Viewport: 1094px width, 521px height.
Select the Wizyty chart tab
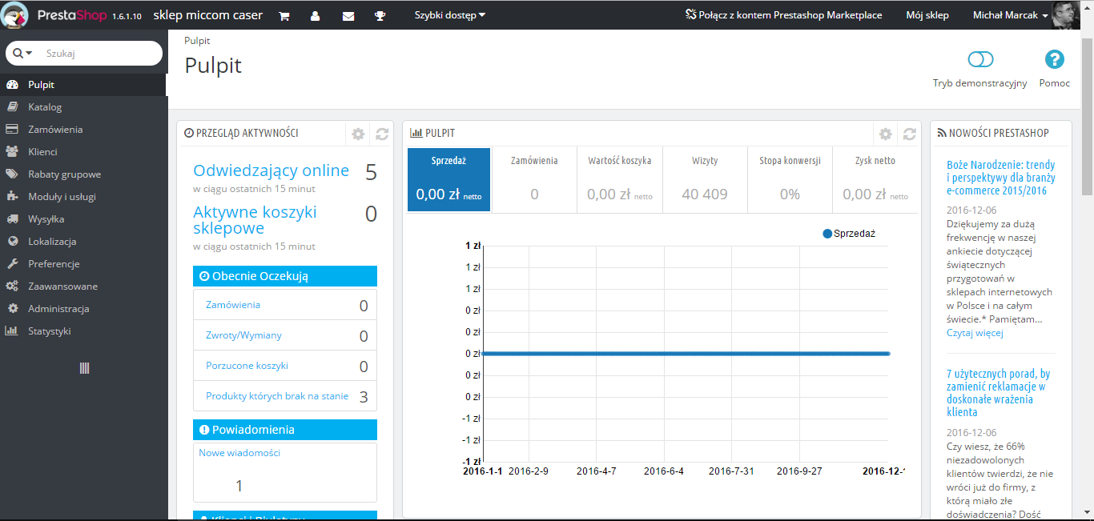tap(705, 180)
